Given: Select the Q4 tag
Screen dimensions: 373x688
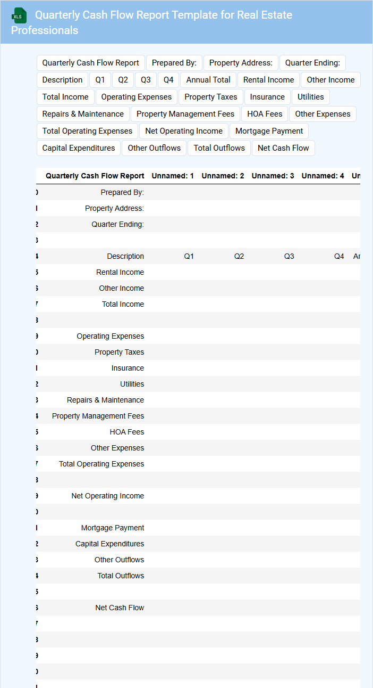Looking at the screenshot, I should click(x=168, y=80).
